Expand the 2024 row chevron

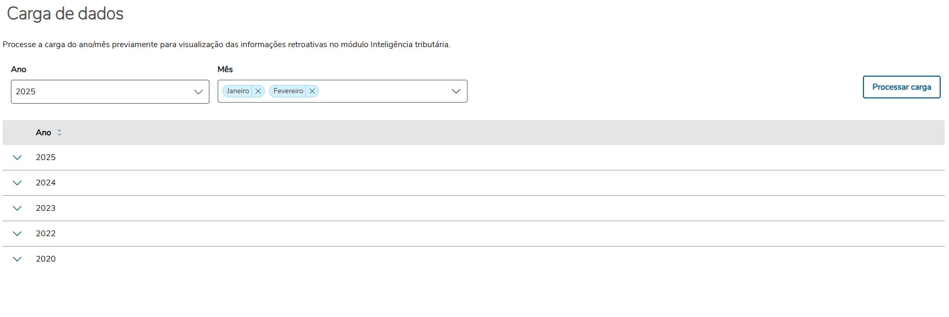point(17,183)
